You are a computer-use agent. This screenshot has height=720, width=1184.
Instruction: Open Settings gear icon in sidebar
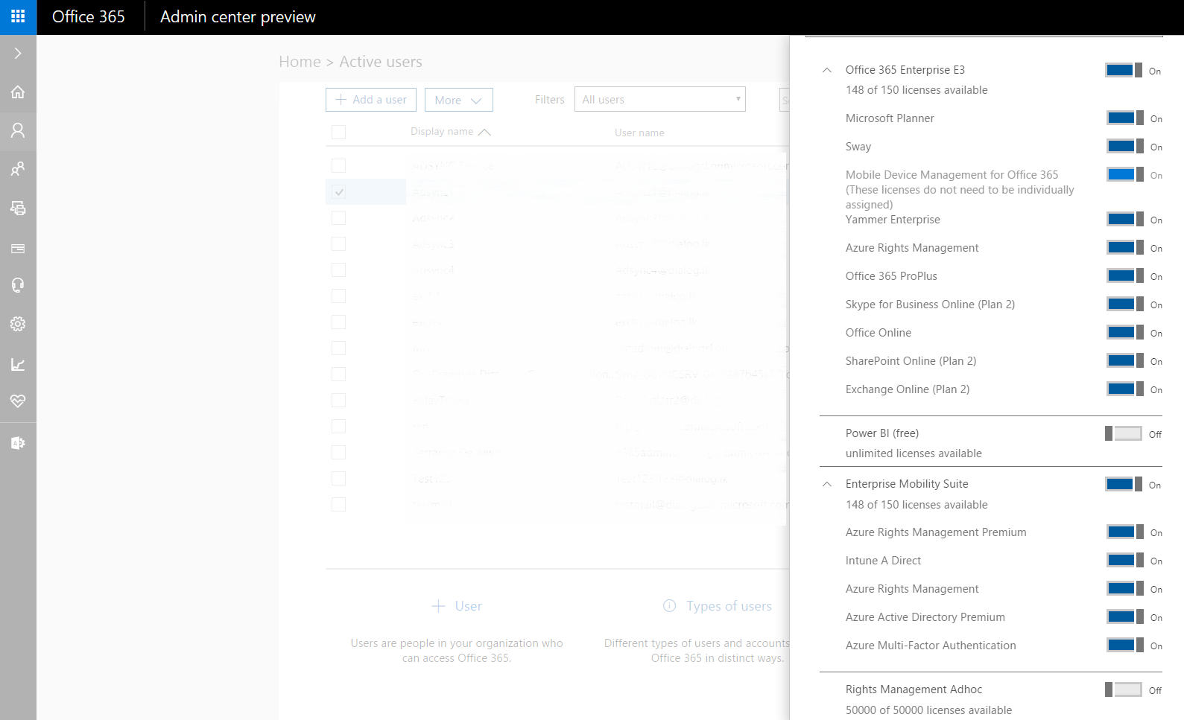coord(18,324)
